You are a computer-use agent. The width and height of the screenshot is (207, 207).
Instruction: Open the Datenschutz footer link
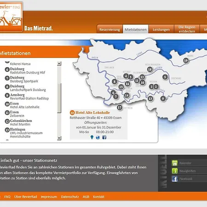pyautogui.click(x=70, y=196)
